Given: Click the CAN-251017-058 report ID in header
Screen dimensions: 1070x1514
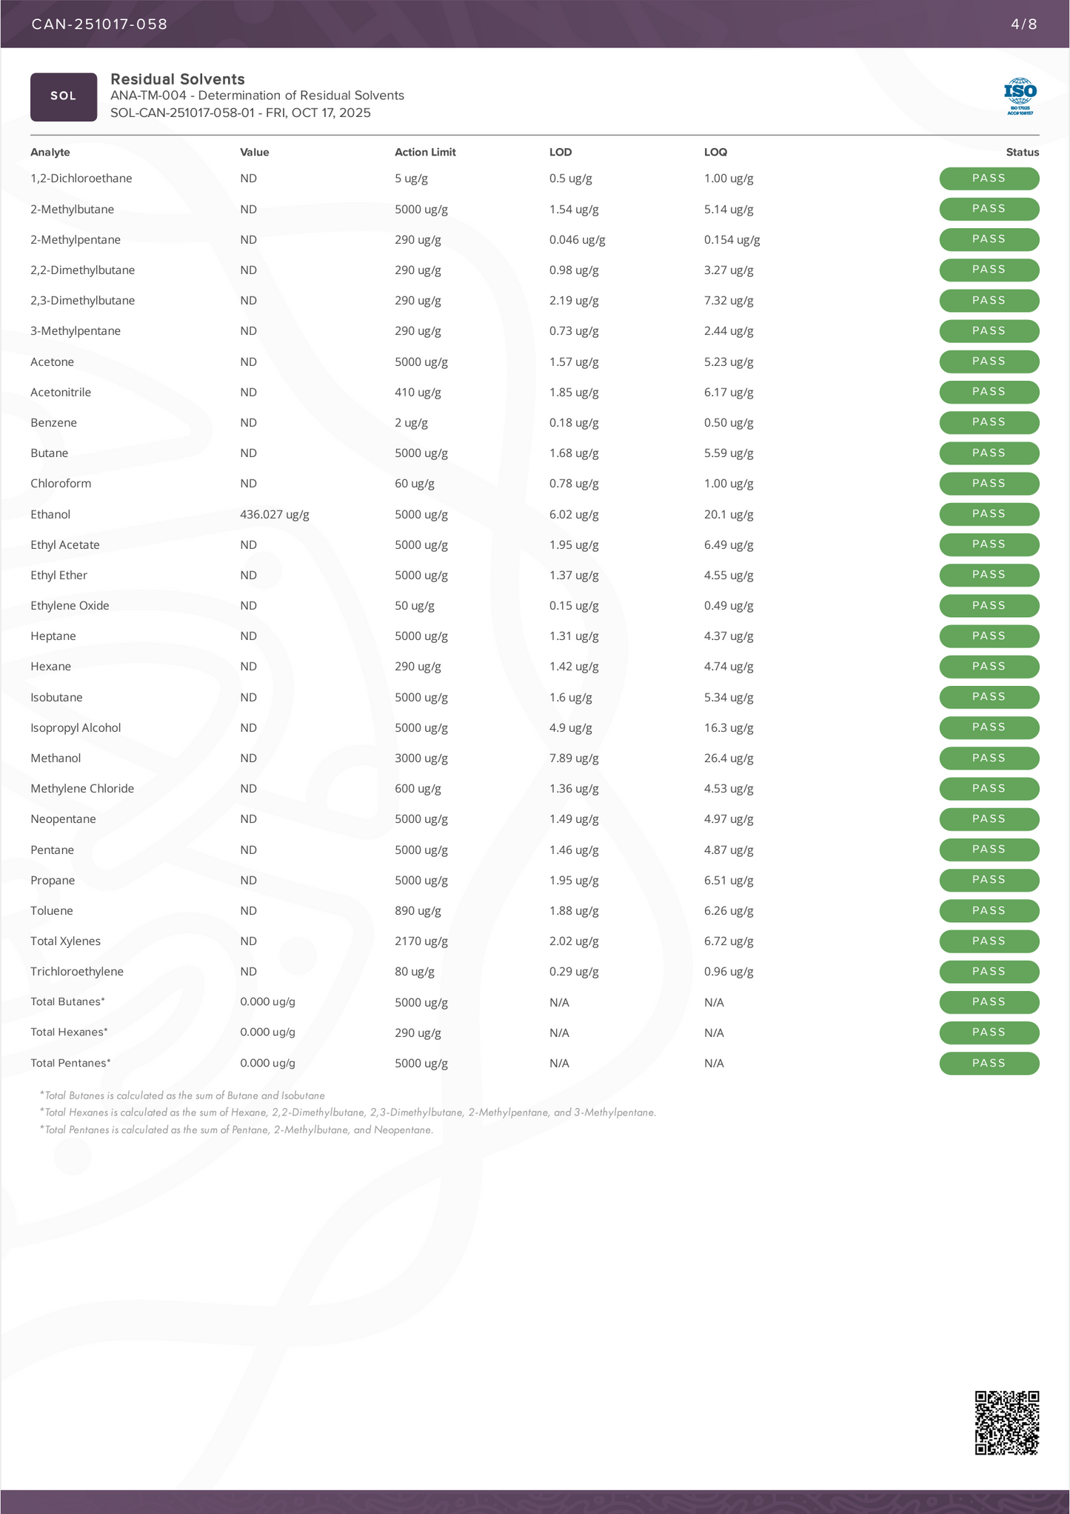Looking at the screenshot, I should (x=99, y=24).
